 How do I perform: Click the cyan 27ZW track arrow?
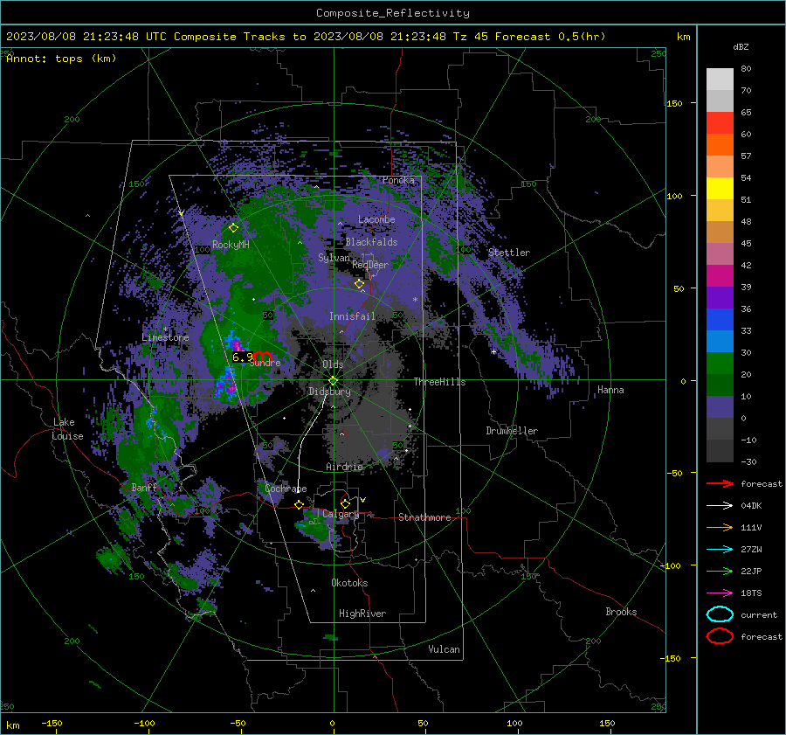(720, 550)
